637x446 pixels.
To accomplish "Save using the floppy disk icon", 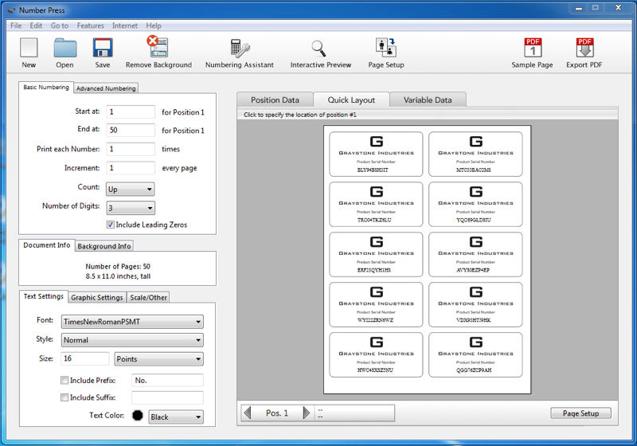I will [102, 48].
